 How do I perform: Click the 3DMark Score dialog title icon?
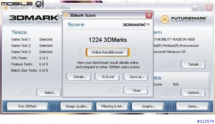point(66,15)
